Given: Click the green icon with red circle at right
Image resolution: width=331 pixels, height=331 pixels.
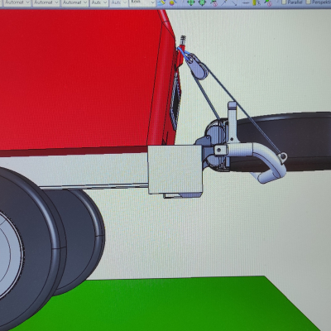Looking at the screenshot, I should tap(268, 2).
